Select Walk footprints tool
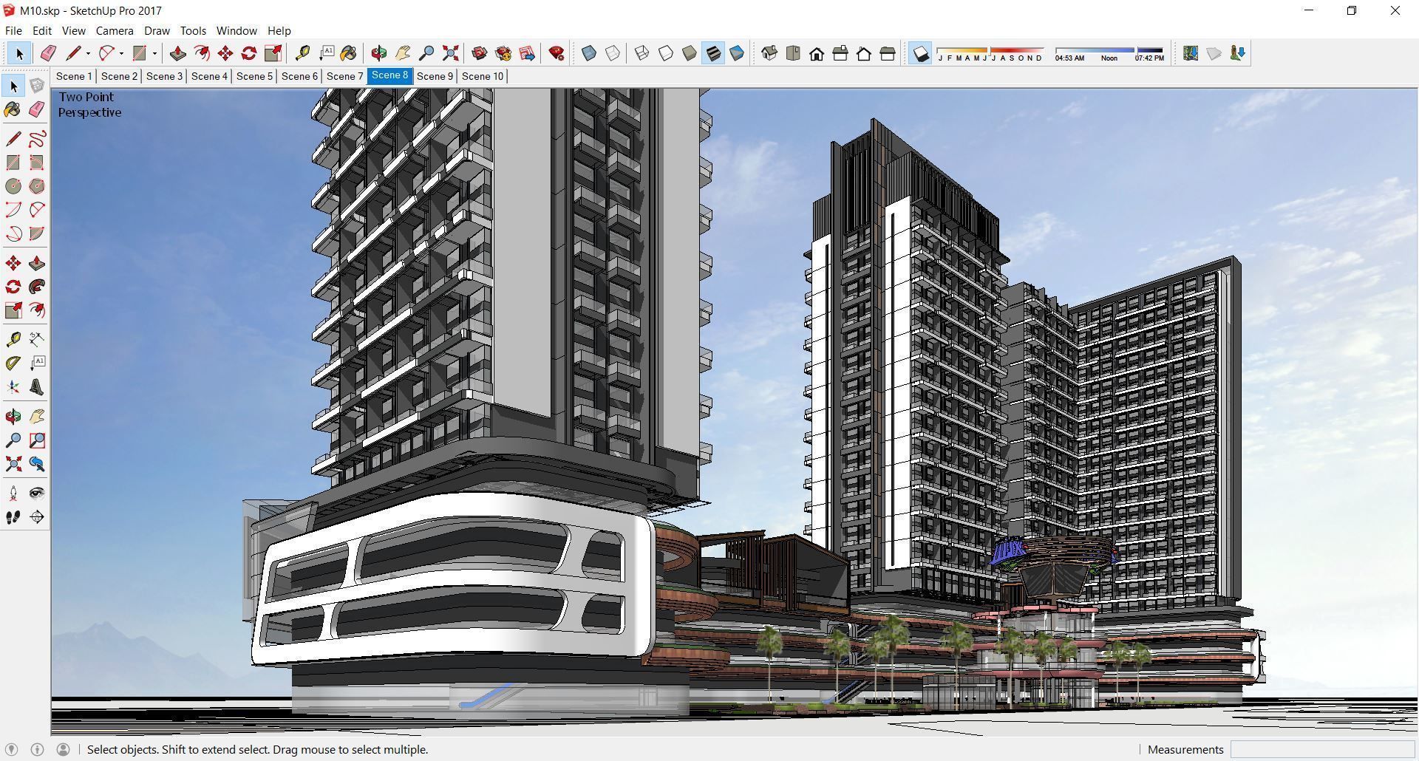This screenshot has height=761, width=1419. [13, 517]
